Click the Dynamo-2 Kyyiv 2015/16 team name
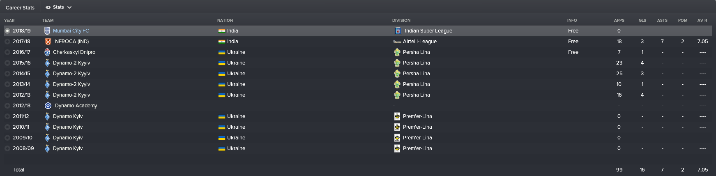Screen dimensions: 716x176 (71, 63)
